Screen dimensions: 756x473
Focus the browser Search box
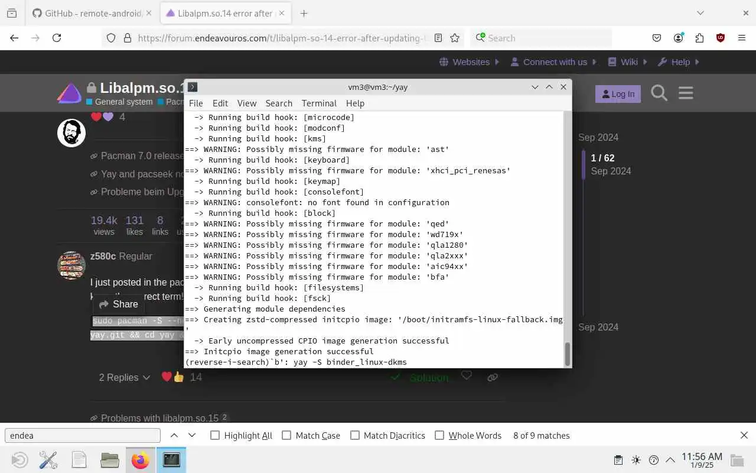(x=542, y=38)
